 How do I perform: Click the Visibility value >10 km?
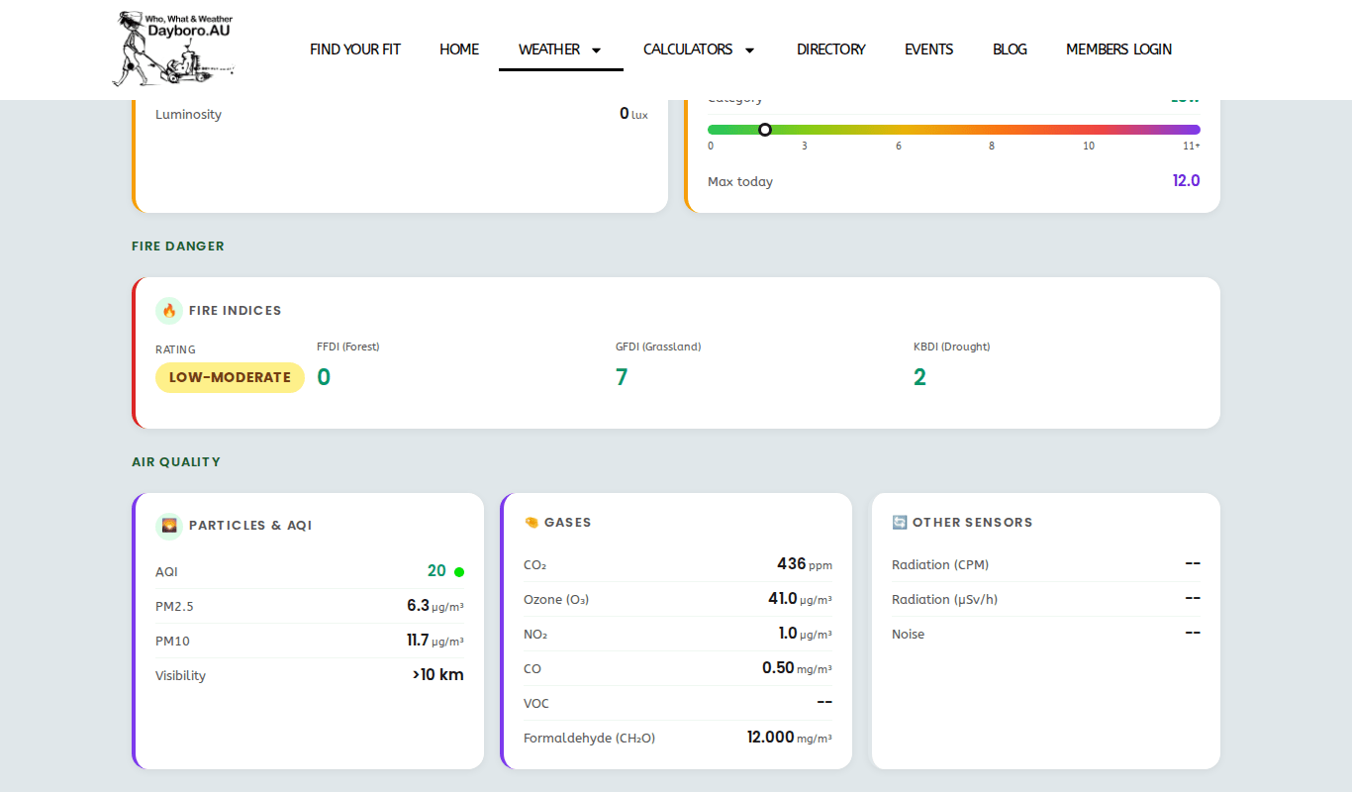[438, 675]
